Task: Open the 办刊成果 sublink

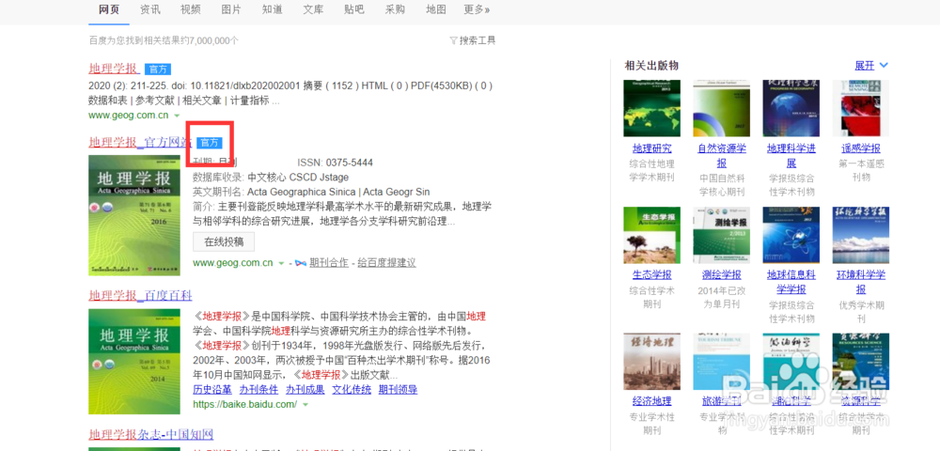Action: point(305,390)
